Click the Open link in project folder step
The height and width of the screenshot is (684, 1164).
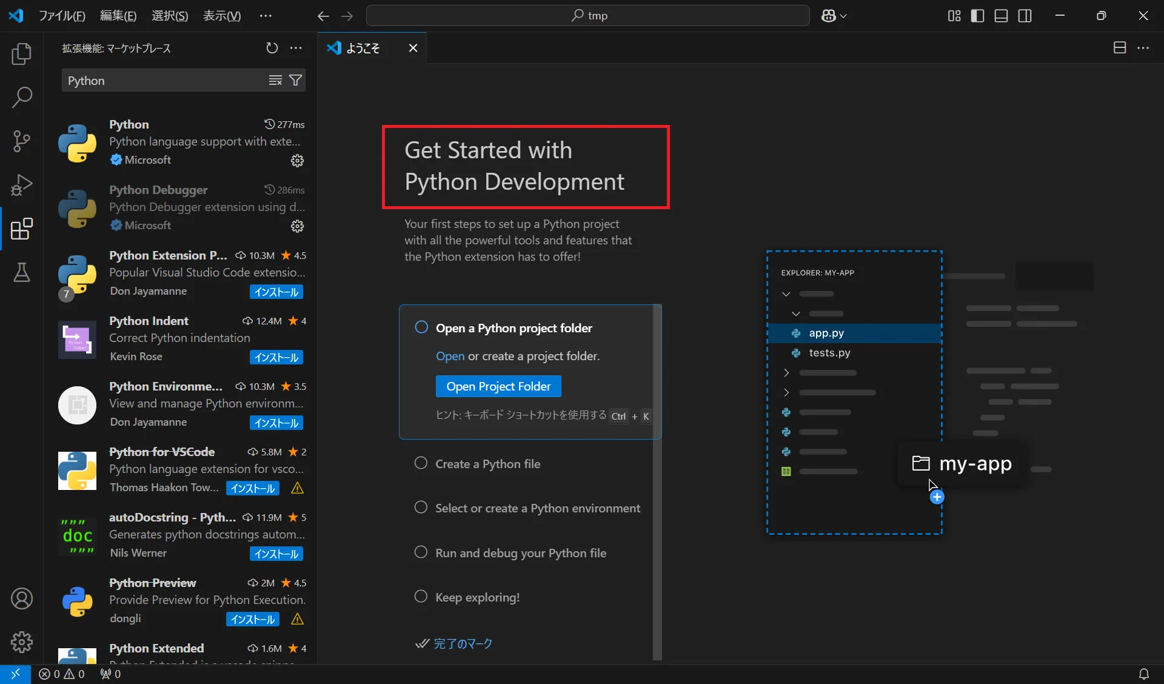(450, 356)
